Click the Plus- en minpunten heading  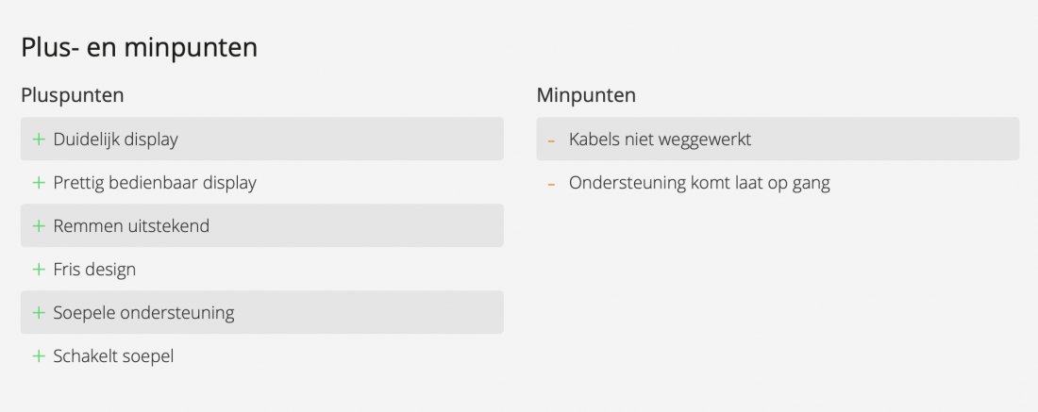pos(139,48)
